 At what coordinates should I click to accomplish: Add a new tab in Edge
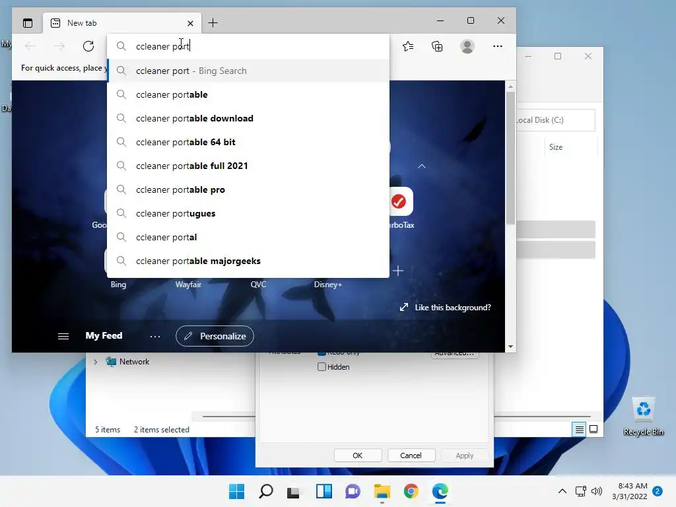[213, 23]
